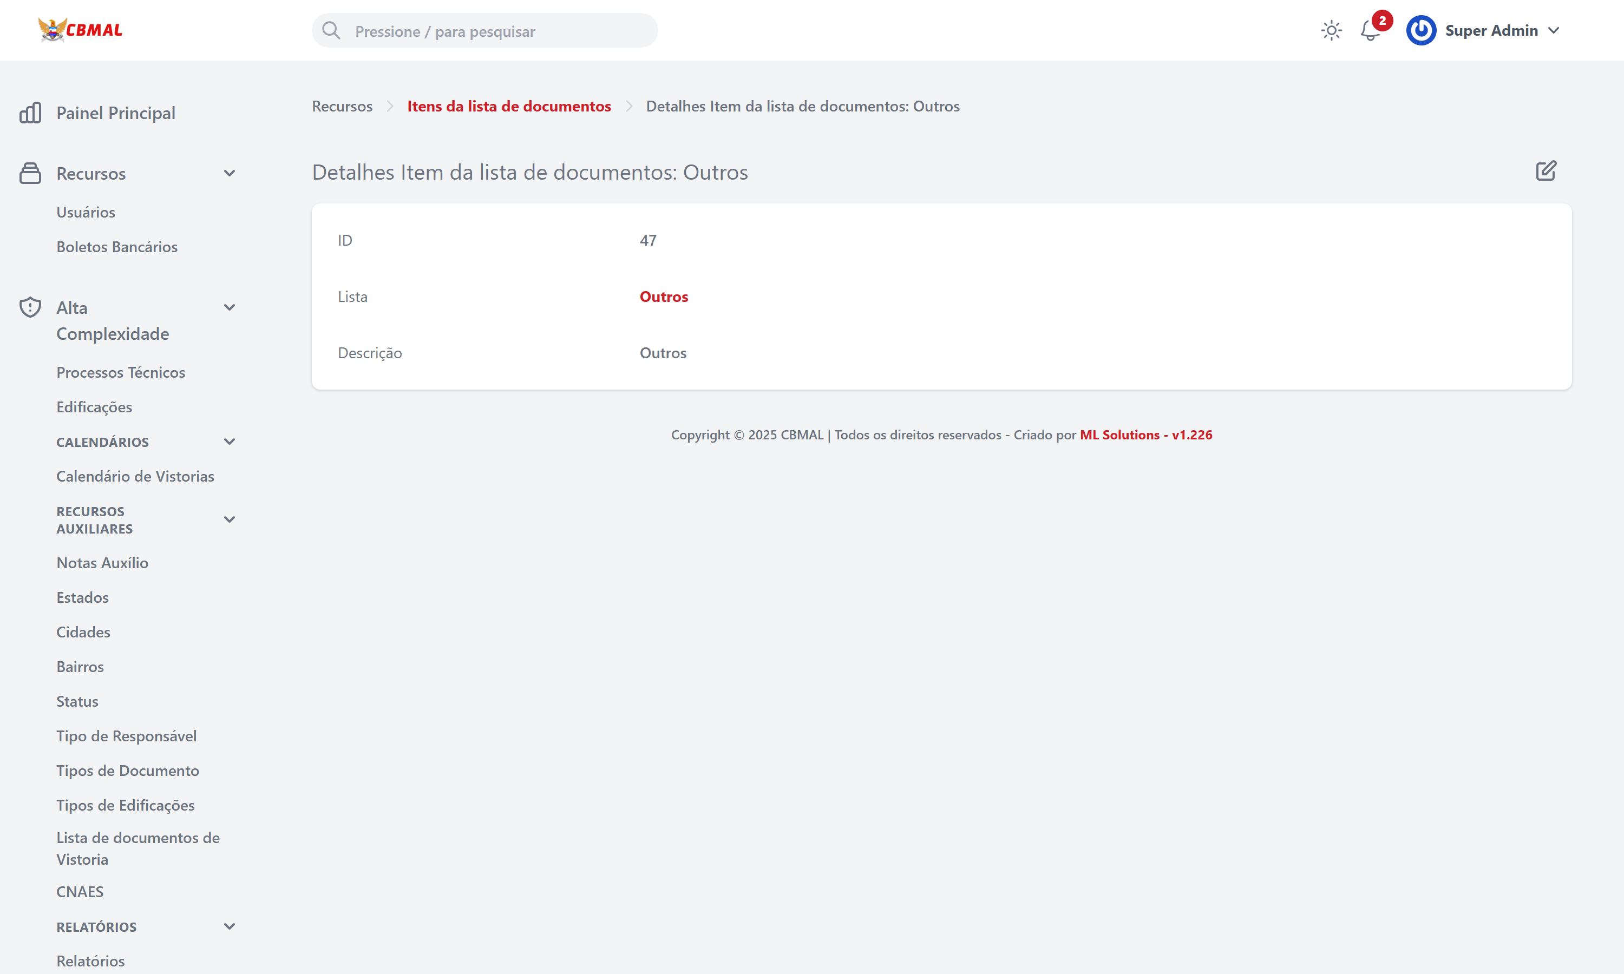Collapse the Recursos sidebar section
This screenshot has width=1624, height=974.
click(229, 173)
